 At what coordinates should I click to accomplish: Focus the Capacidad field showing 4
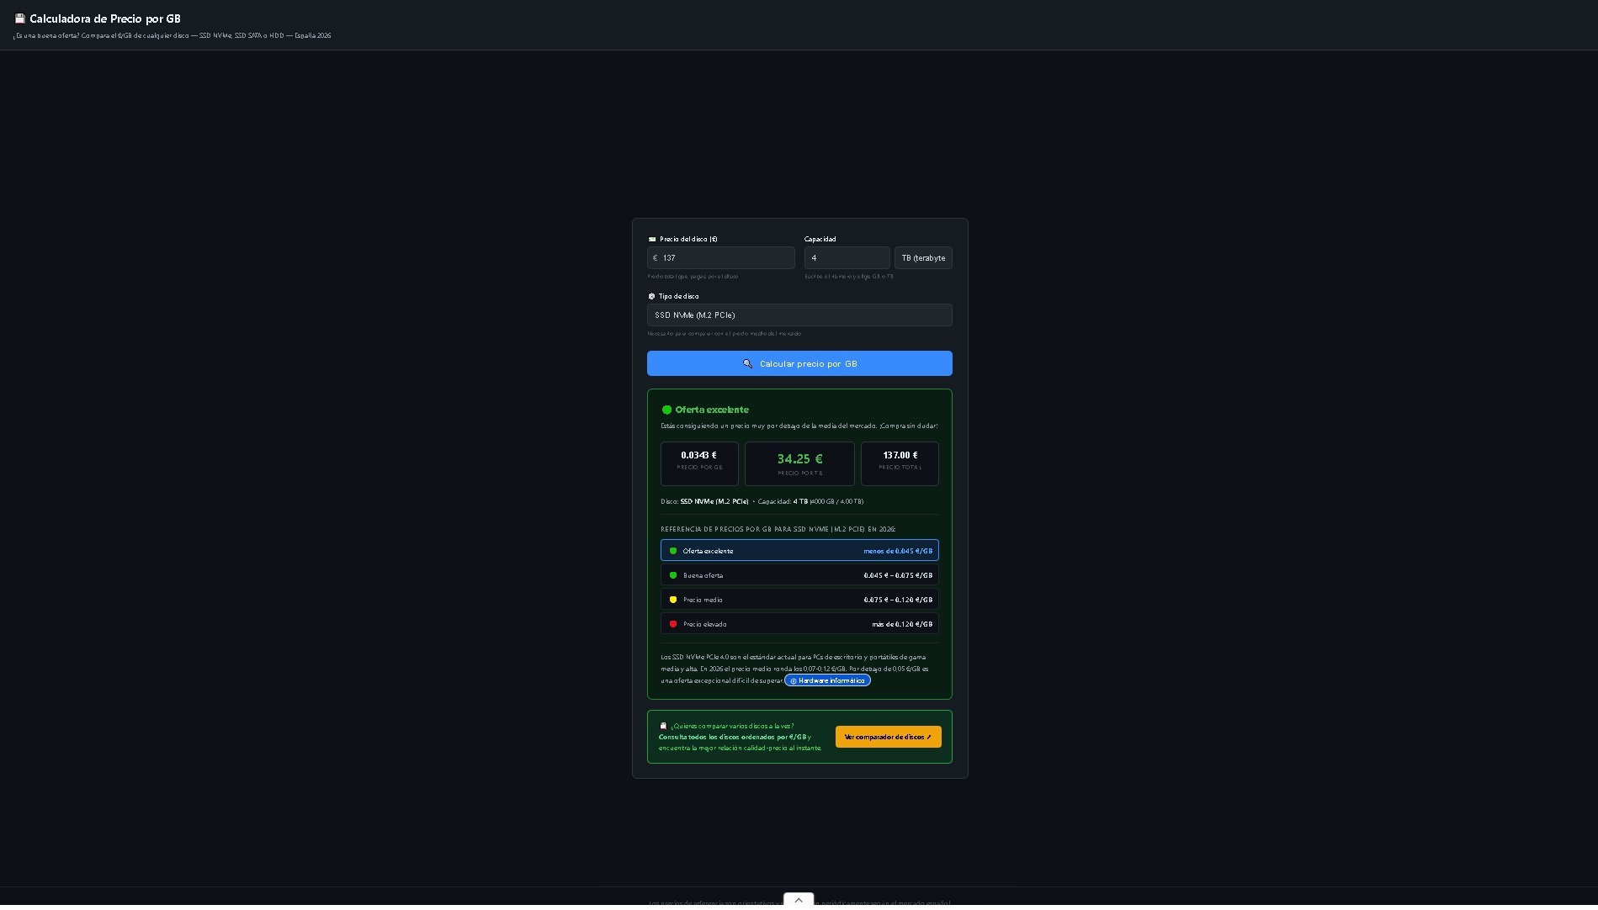click(847, 258)
